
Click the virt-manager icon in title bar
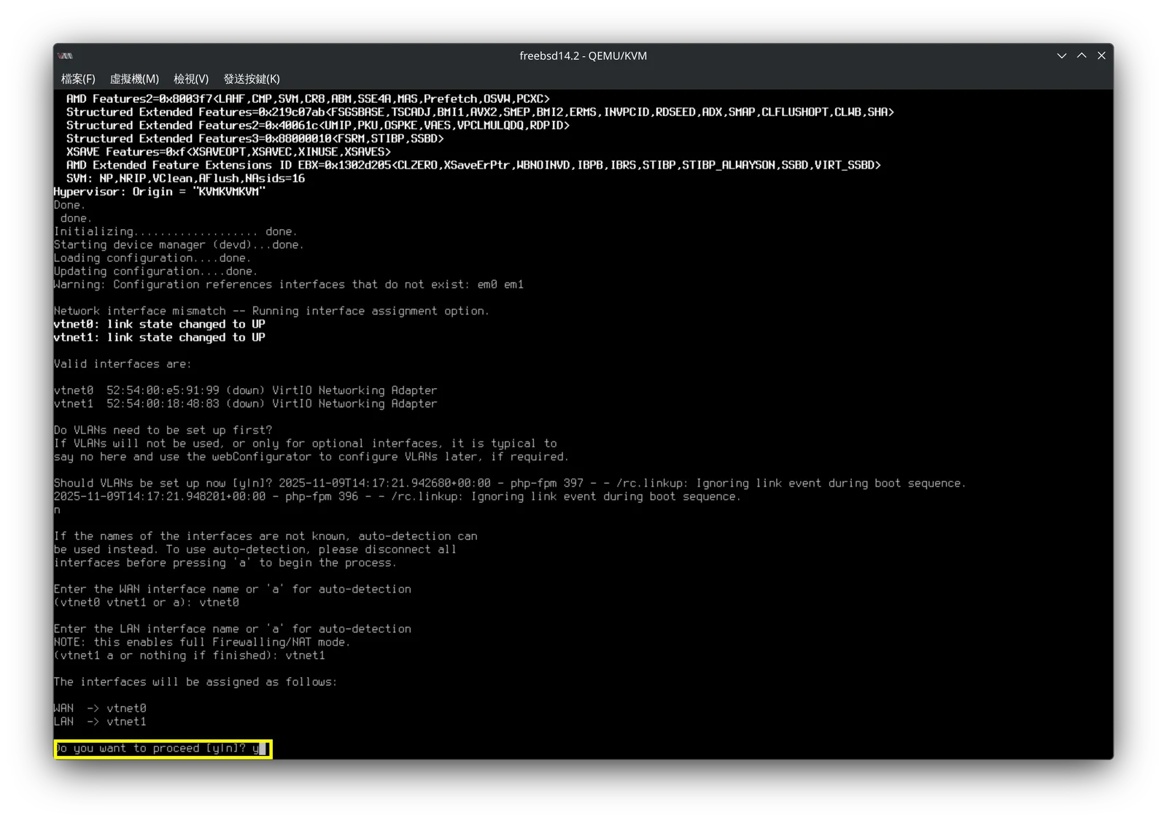click(66, 56)
